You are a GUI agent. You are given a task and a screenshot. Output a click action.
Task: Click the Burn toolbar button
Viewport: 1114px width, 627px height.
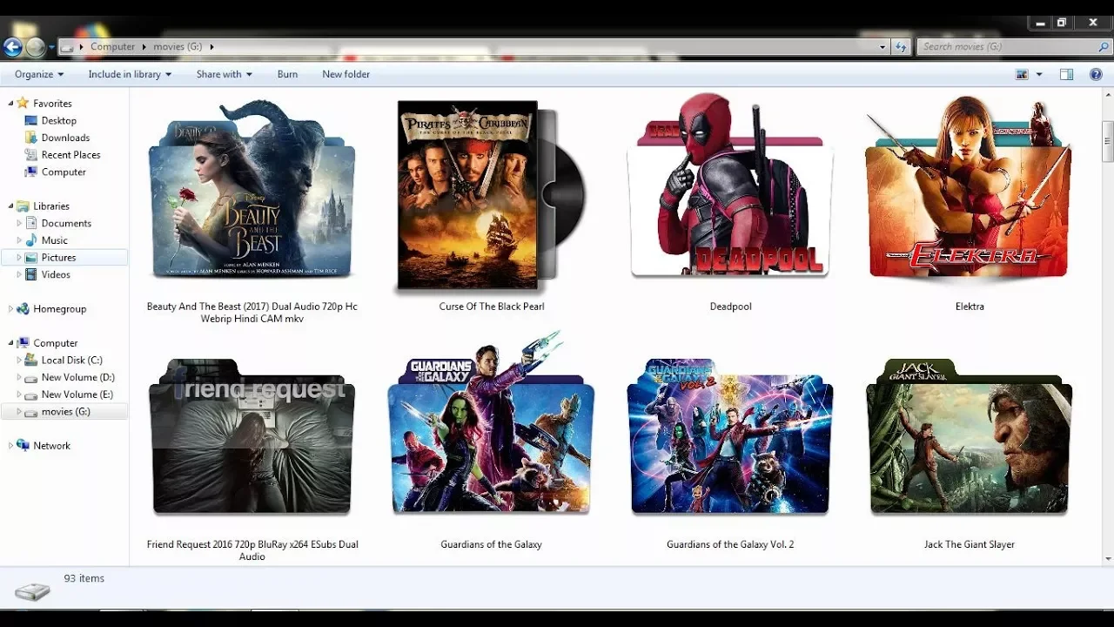click(x=287, y=75)
